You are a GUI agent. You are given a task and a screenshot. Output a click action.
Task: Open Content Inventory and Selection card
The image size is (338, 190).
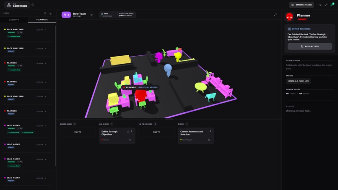click(196, 135)
